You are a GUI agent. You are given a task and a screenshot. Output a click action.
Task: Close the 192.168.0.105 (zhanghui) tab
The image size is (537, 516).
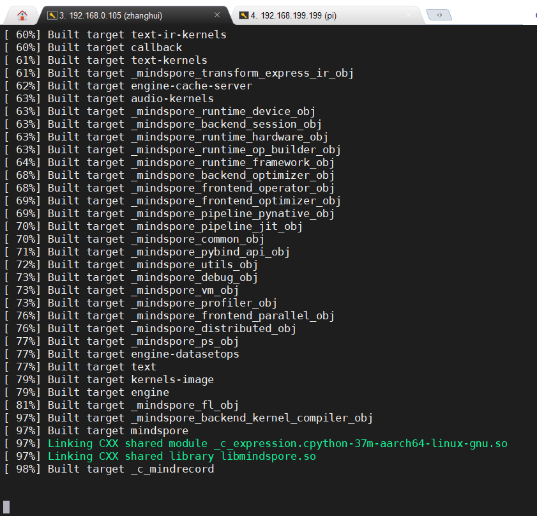(217, 15)
